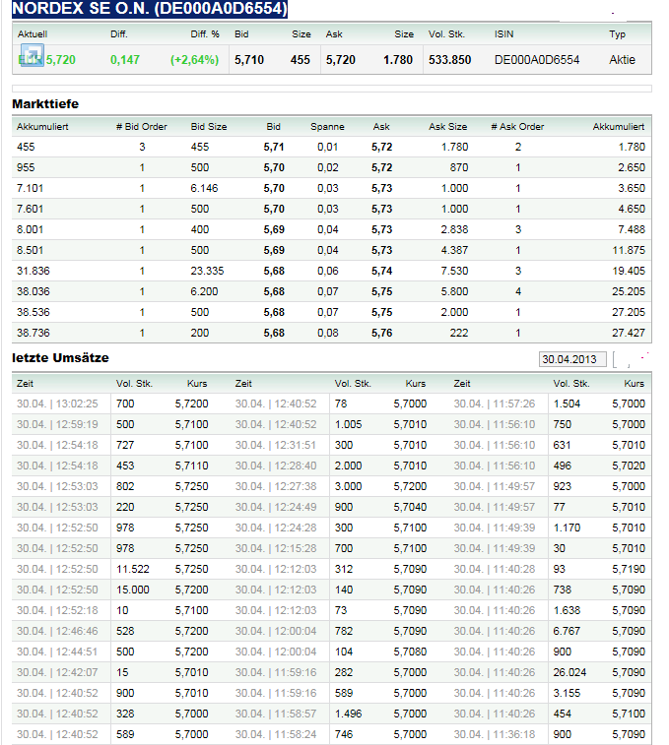Select the NORDEX SE O.N. title heading

coord(150,9)
